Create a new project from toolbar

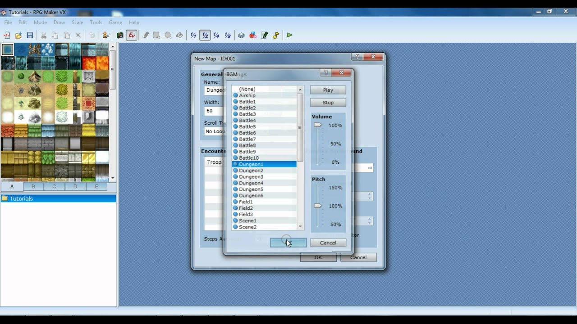(x=7, y=35)
